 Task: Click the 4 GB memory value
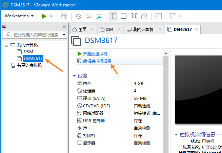pos(139,84)
